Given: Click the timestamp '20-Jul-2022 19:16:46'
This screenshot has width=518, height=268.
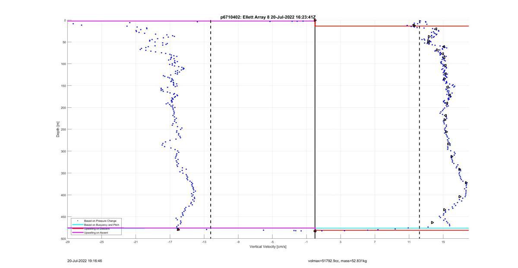Looking at the screenshot, I should click(x=85, y=261).
